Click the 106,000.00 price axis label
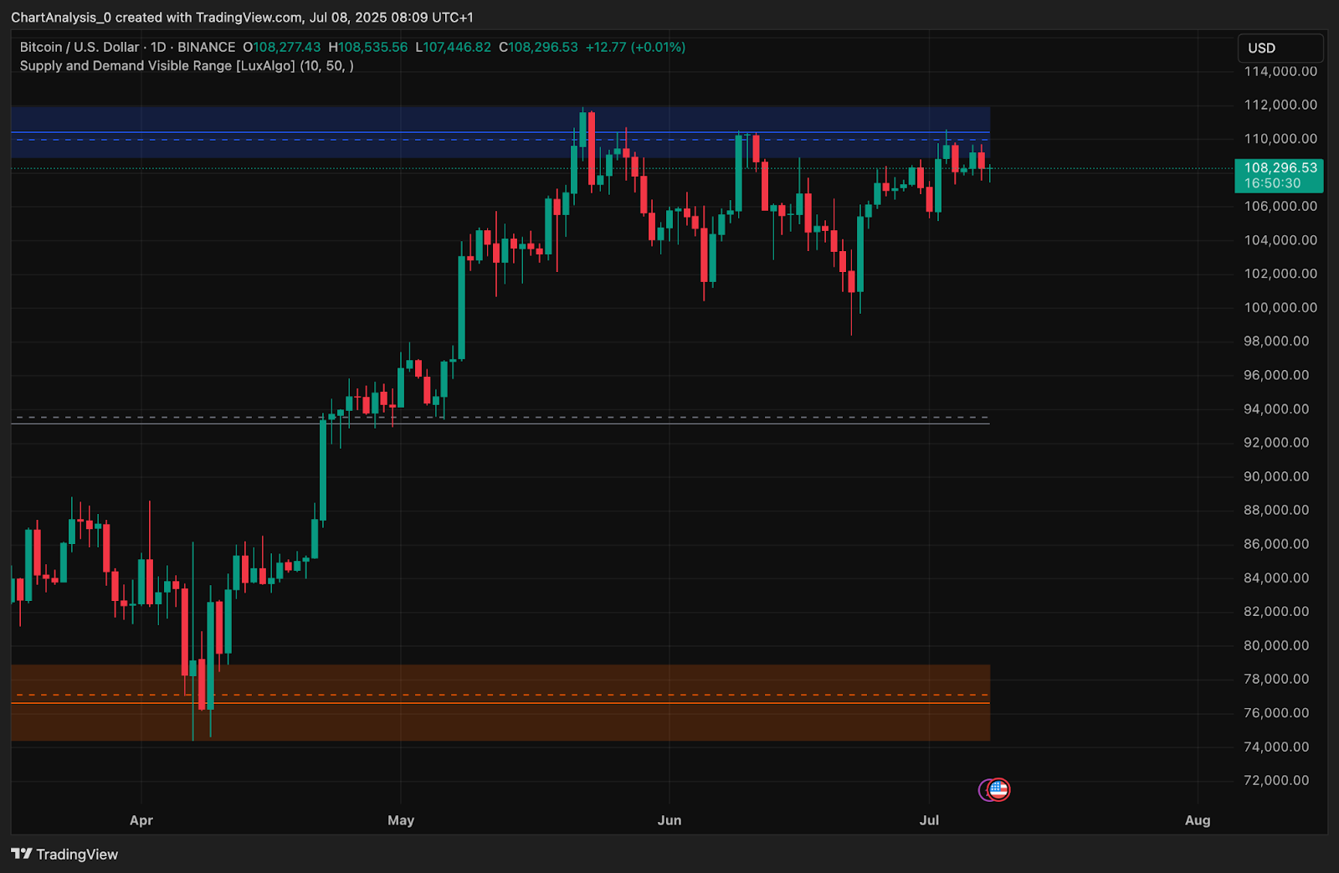 pos(1280,206)
